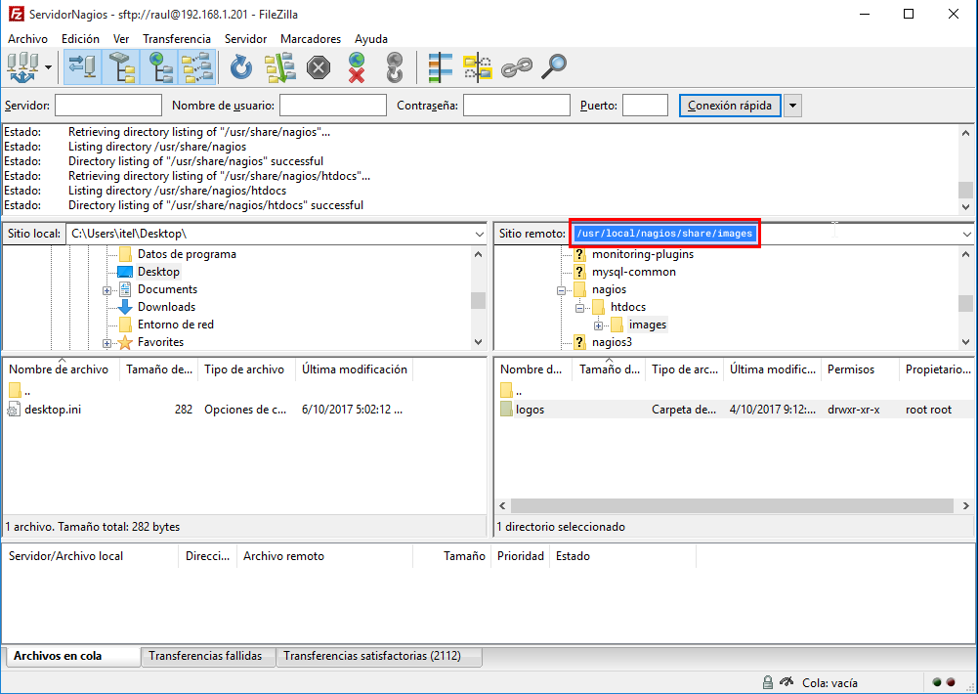Open the Site Manager dropdown arrow
This screenshot has height=694, width=978.
pyautogui.click(x=48, y=66)
